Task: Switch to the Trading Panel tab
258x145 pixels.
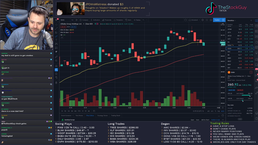Action: [116, 116]
